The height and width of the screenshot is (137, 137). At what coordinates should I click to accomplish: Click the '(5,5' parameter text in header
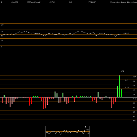click(x=70, y=2)
